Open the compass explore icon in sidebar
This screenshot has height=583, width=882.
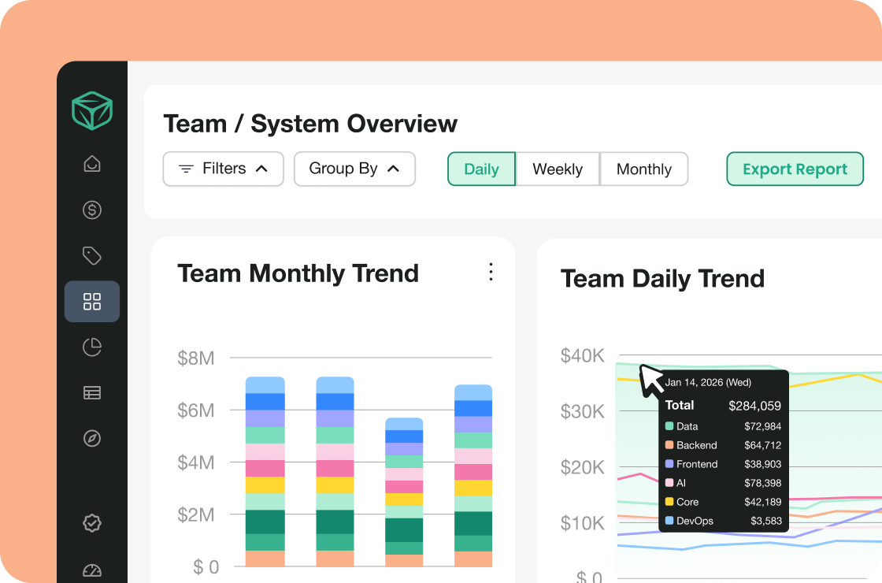(x=92, y=439)
